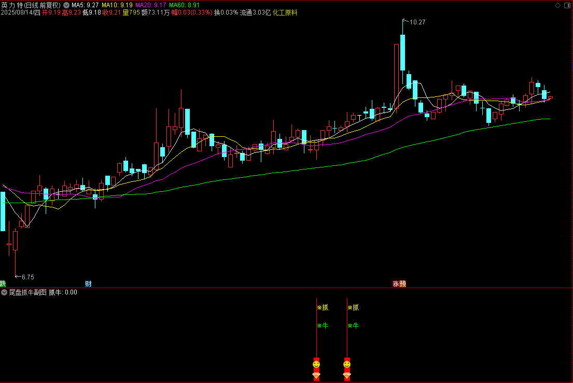This screenshot has width=573, height=383.
Task: Click the date 2025/08/14/四
Action: [x=20, y=12]
